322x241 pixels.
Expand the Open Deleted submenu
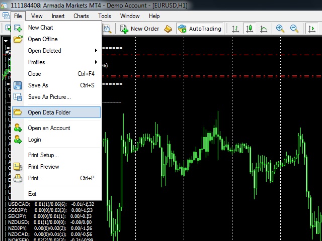point(56,51)
